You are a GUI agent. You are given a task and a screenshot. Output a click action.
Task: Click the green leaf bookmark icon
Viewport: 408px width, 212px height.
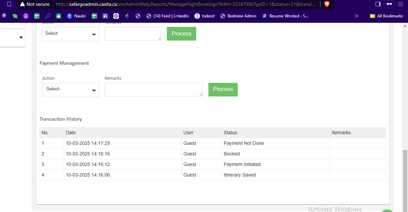click(x=15, y=16)
